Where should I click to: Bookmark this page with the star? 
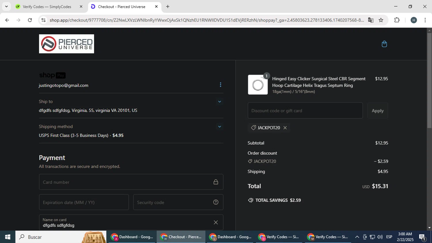click(x=381, y=20)
